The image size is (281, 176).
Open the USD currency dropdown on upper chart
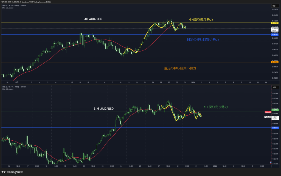(274, 6)
